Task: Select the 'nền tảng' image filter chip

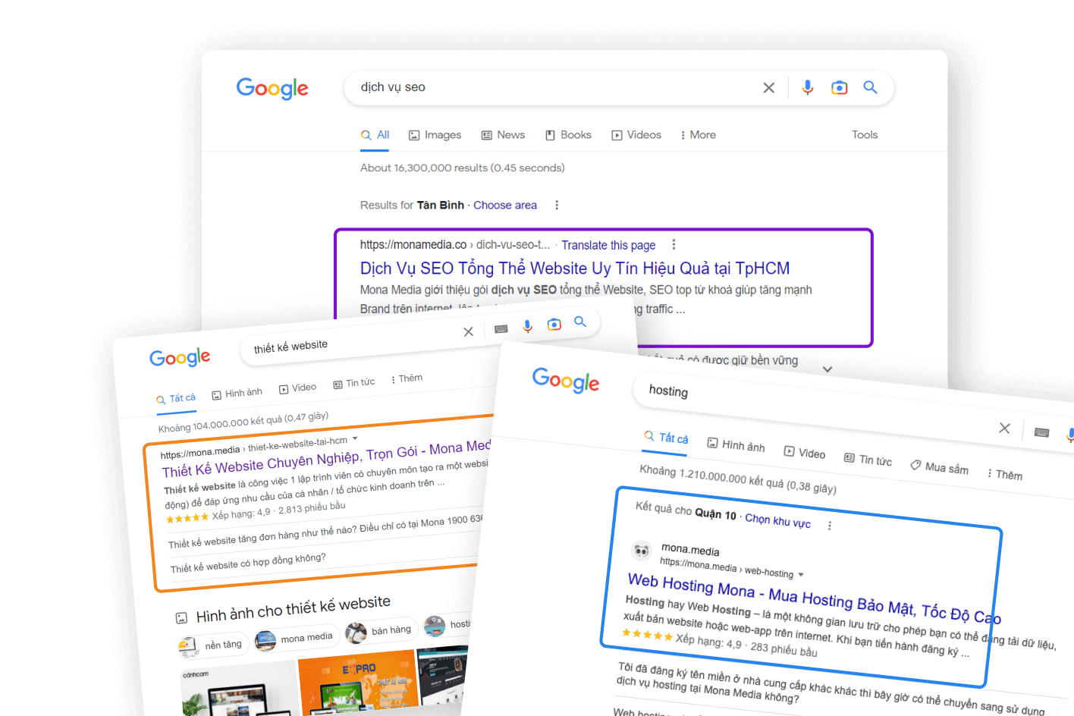Action: (212, 645)
